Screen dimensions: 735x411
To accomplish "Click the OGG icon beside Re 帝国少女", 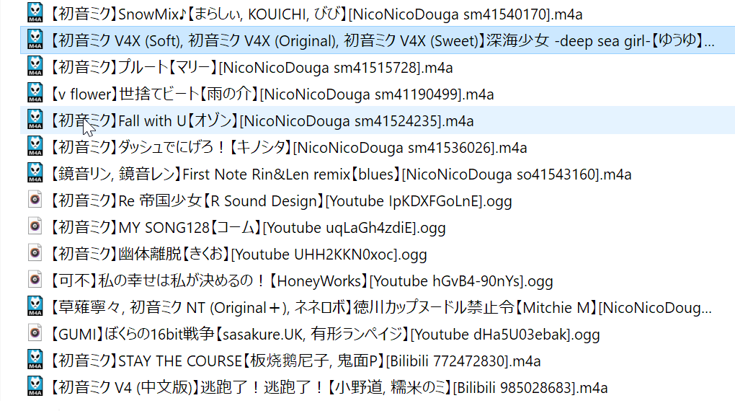I will [x=35, y=200].
